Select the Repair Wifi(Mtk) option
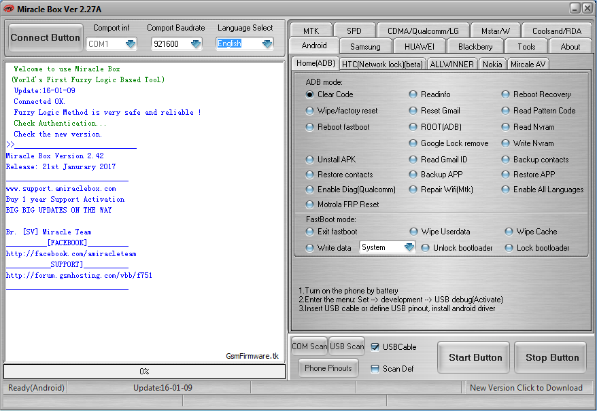Viewport: 597px width, 411px height. point(413,190)
